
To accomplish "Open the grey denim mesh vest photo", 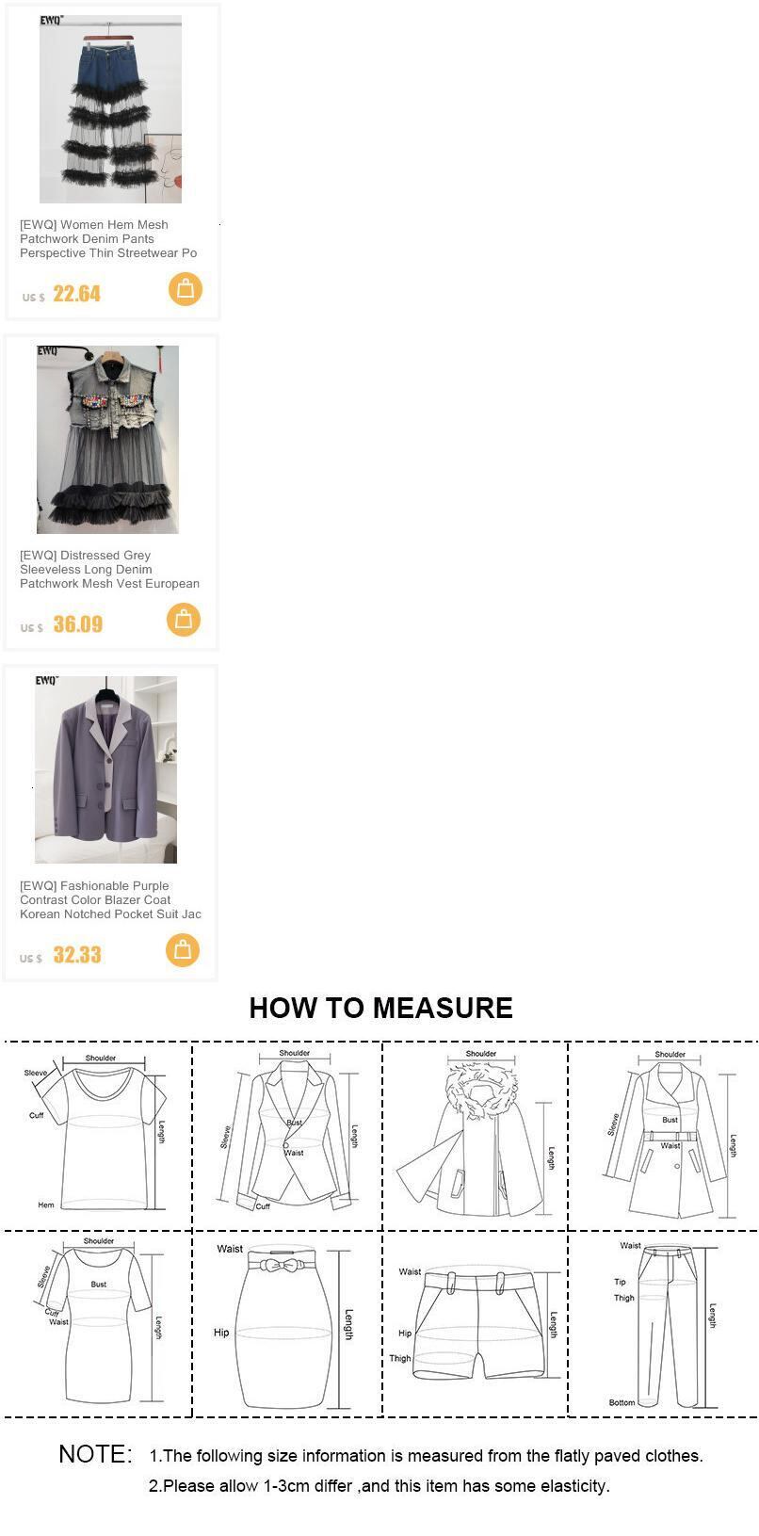I will pyautogui.click(x=107, y=440).
